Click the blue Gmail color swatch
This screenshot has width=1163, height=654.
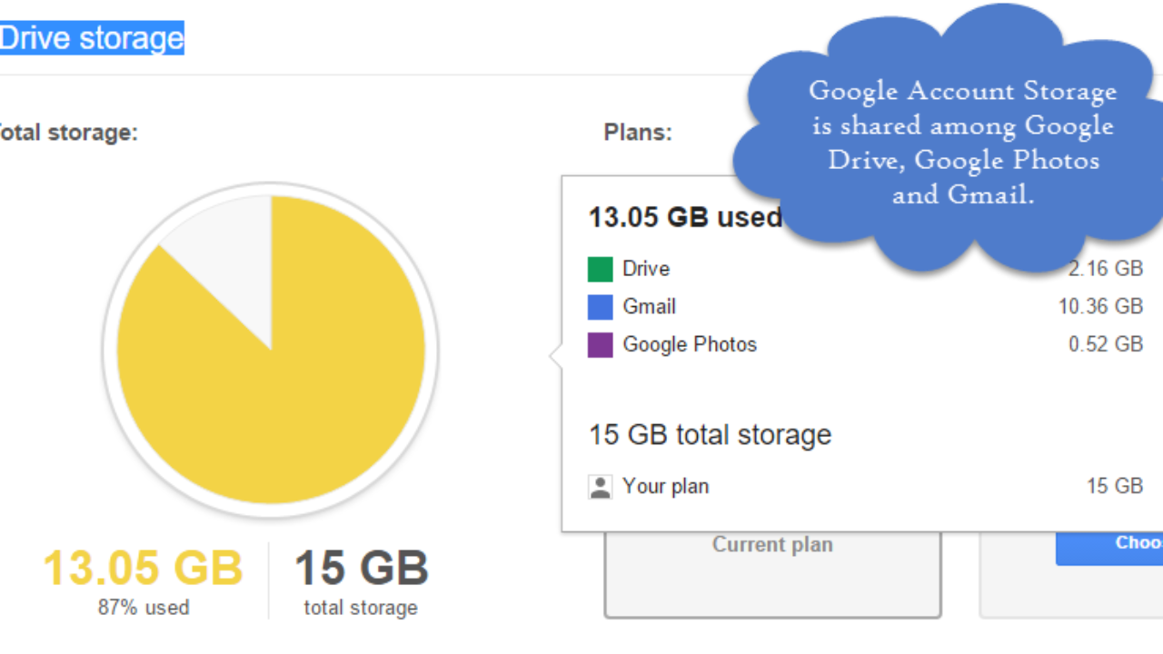click(601, 307)
